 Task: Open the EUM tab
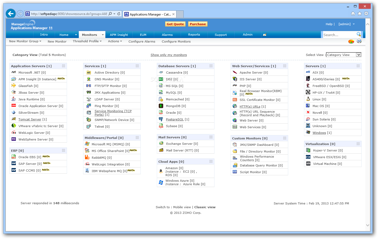coord(143,35)
